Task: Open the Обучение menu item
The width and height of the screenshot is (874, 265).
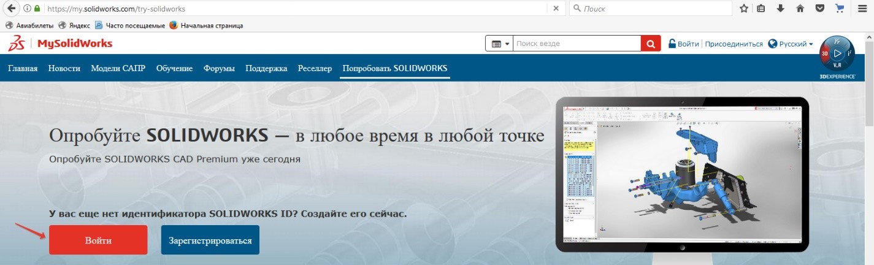Action: click(174, 69)
